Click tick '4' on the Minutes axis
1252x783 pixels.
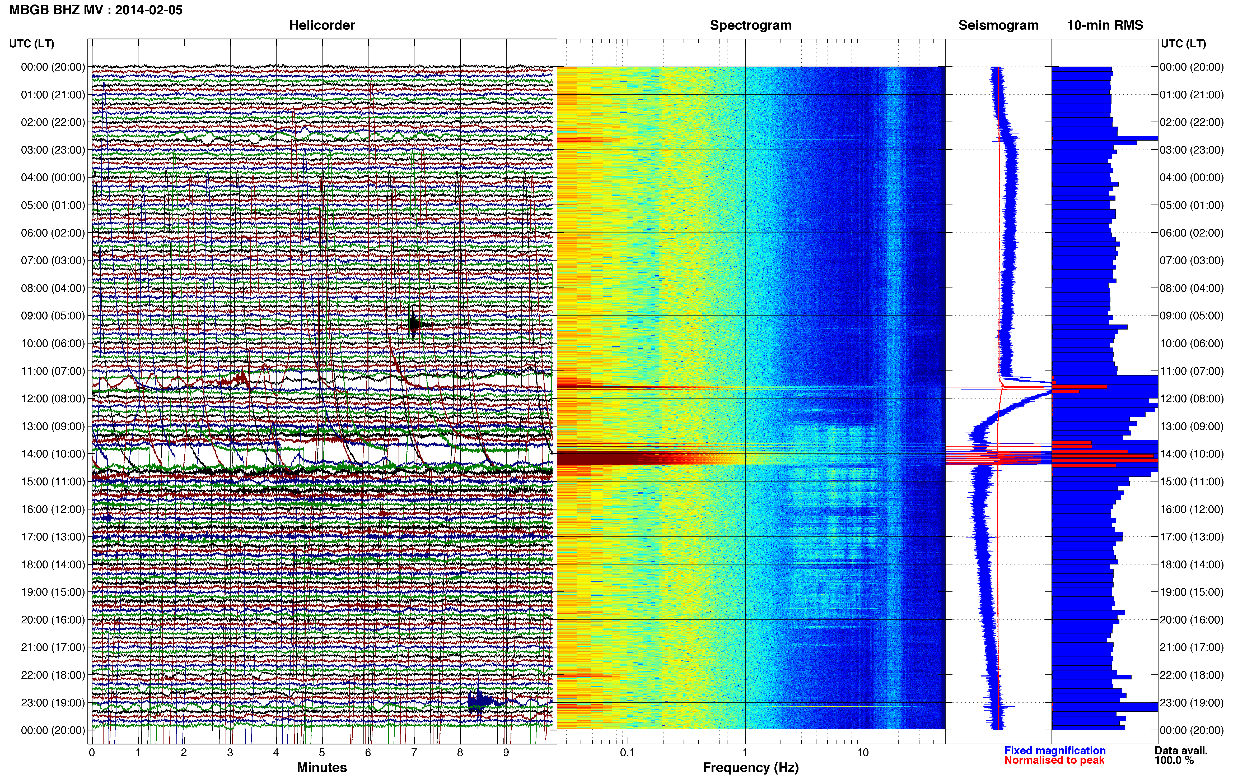pyautogui.click(x=276, y=752)
